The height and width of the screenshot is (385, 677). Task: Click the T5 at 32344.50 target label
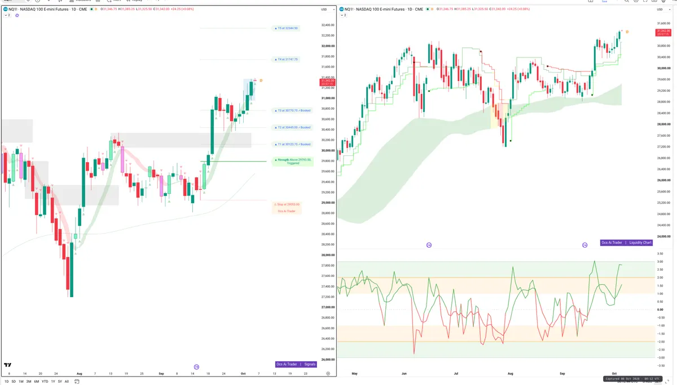(x=287, y=28)
